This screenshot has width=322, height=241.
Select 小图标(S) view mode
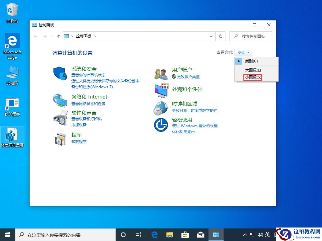(x=252, y=77)
